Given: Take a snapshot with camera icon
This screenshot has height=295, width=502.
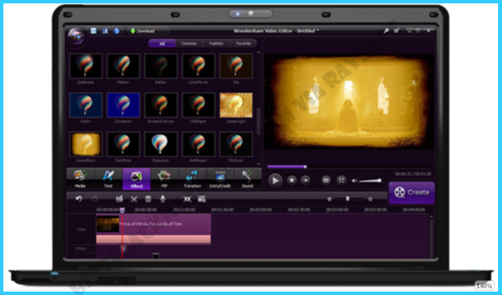Looking at the screenshot, I should tap(326, 180).
